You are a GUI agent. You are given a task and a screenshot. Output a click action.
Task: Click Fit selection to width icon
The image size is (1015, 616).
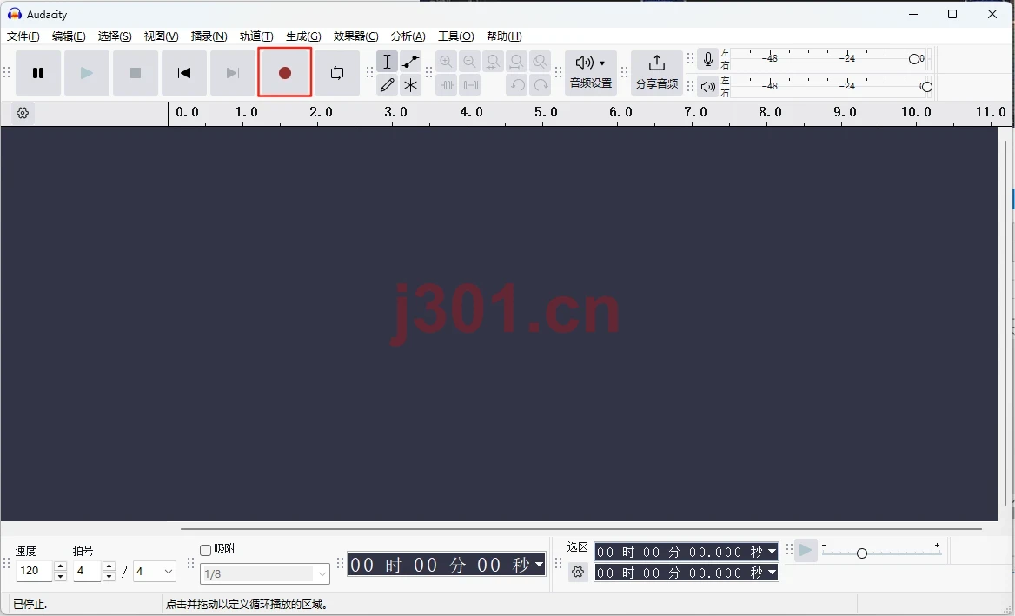pos(494,62)
